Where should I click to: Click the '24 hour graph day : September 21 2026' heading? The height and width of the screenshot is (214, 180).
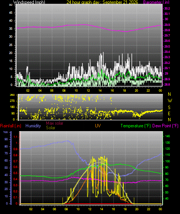point(102,2)
